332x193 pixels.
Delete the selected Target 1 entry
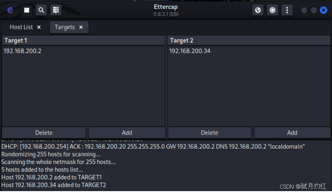pyautogui.click(x=44, y=133)
